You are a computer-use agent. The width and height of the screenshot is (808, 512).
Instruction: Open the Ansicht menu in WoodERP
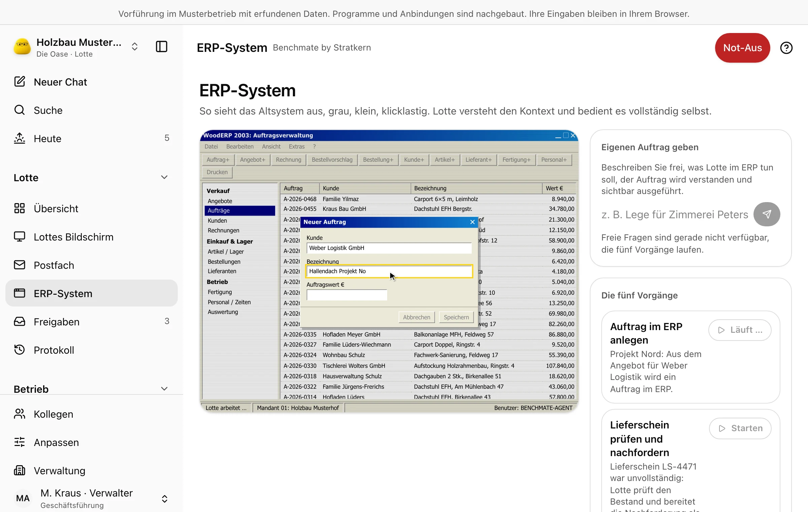coord(271,147)
